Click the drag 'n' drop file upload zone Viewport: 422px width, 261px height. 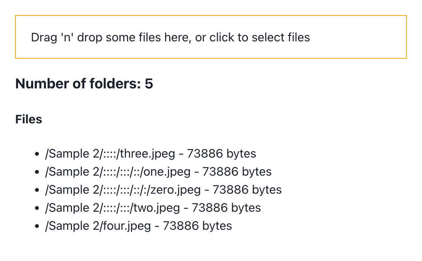coord(211,37)
